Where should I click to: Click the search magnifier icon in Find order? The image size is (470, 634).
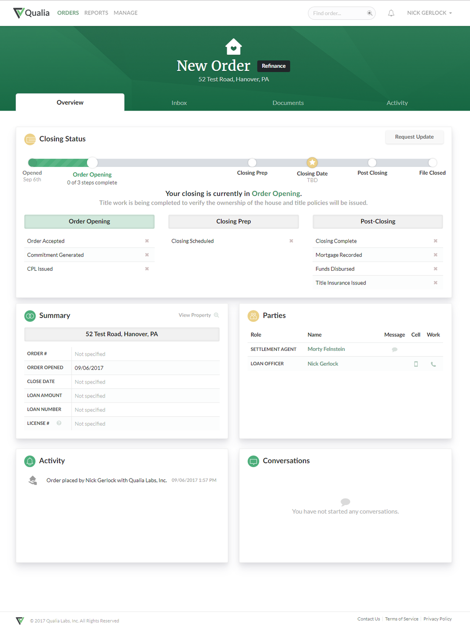[370, 13]
